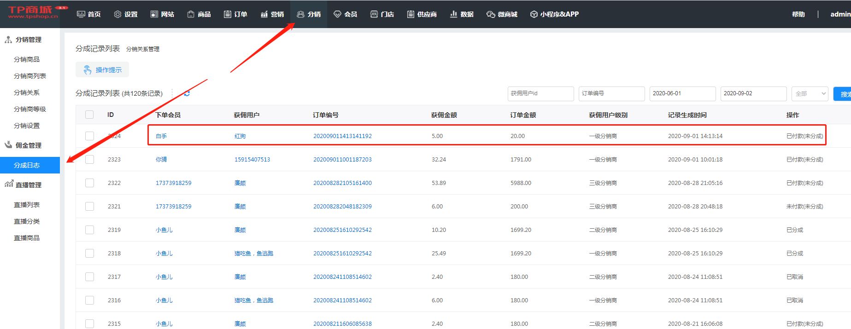Select the 分销 distribution menu
This screenshot has height=329, width=851.
tap(309, 14)
